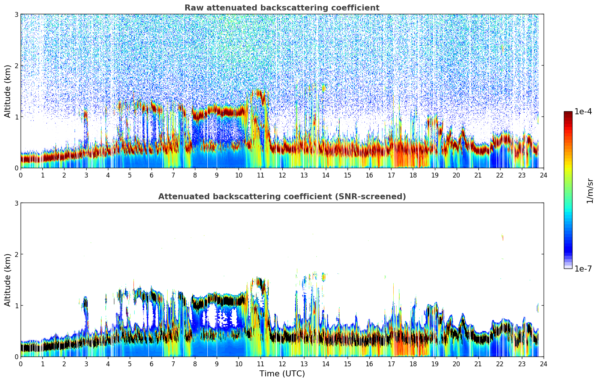
Task: Click the '3' altitude tick on top plot
Action: [16, 14]
